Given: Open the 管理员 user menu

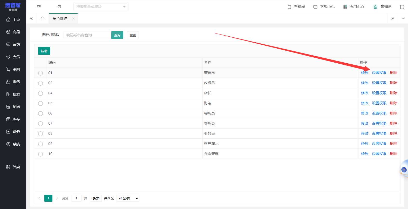Looking at the screenshot, I should (382, 7).
